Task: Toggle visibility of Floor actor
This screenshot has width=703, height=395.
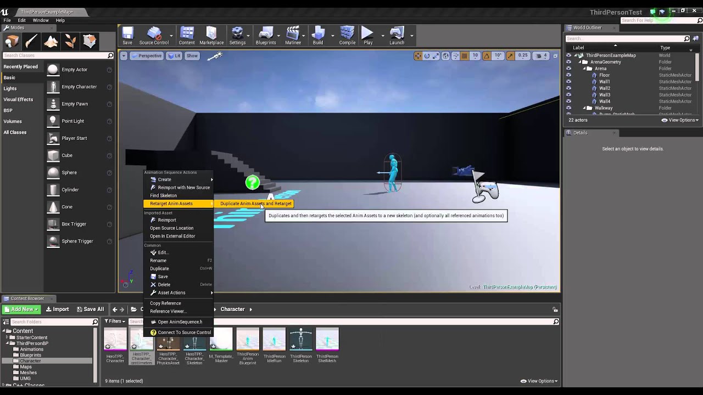Action: coord(568,75)
